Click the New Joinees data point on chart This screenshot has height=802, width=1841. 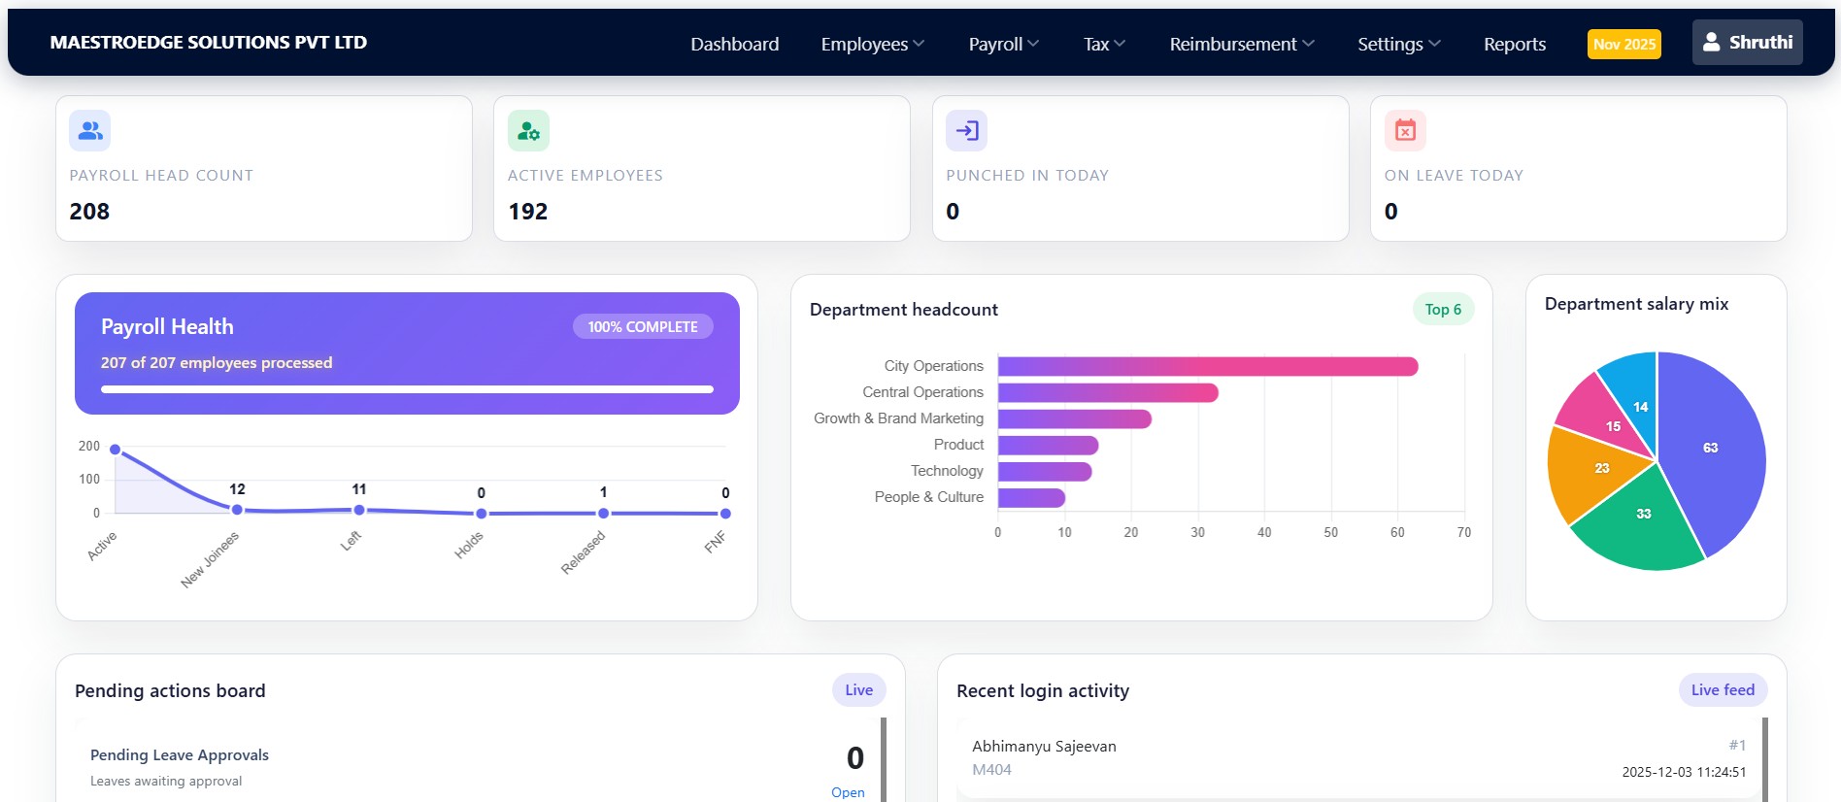(x=237, y=510)
